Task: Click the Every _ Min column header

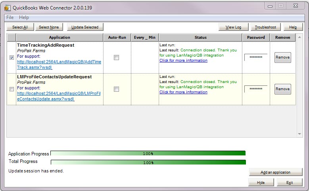Action: (x=145, y=37)
